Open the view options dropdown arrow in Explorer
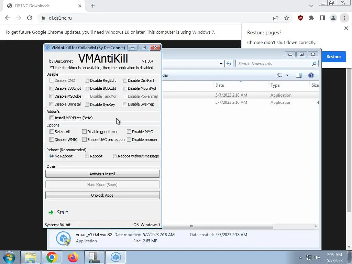The height and width of the screenshot is (264, 352). coord(287,75)
